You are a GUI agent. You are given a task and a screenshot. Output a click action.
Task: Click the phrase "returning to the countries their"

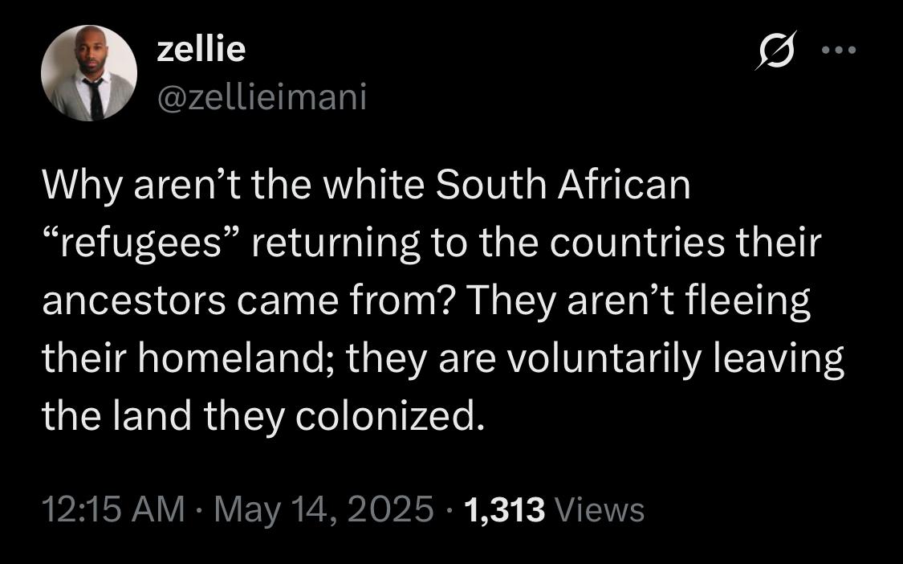[535, 243]
